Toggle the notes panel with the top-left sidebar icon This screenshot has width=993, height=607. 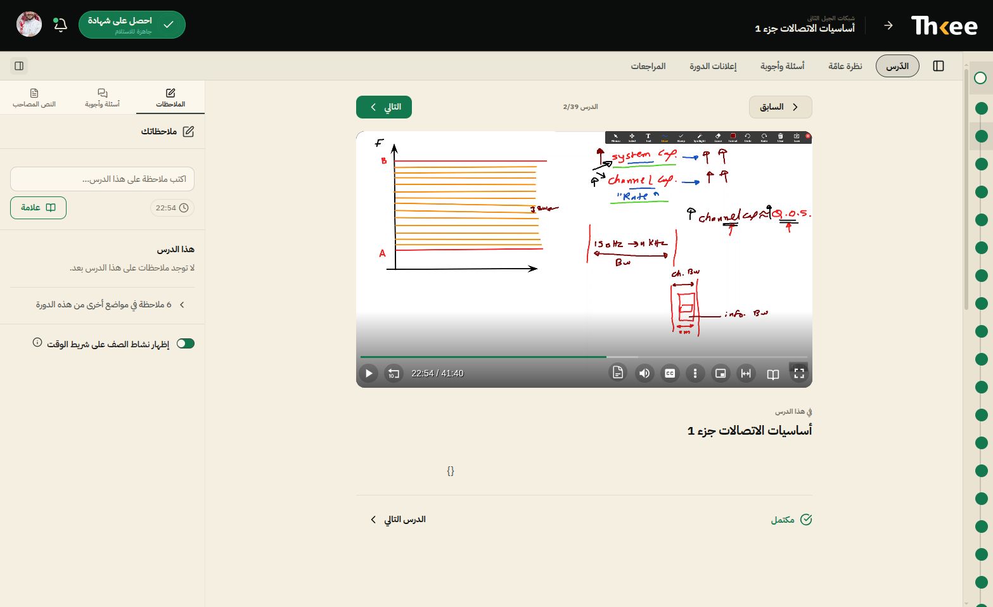point(19,66)
